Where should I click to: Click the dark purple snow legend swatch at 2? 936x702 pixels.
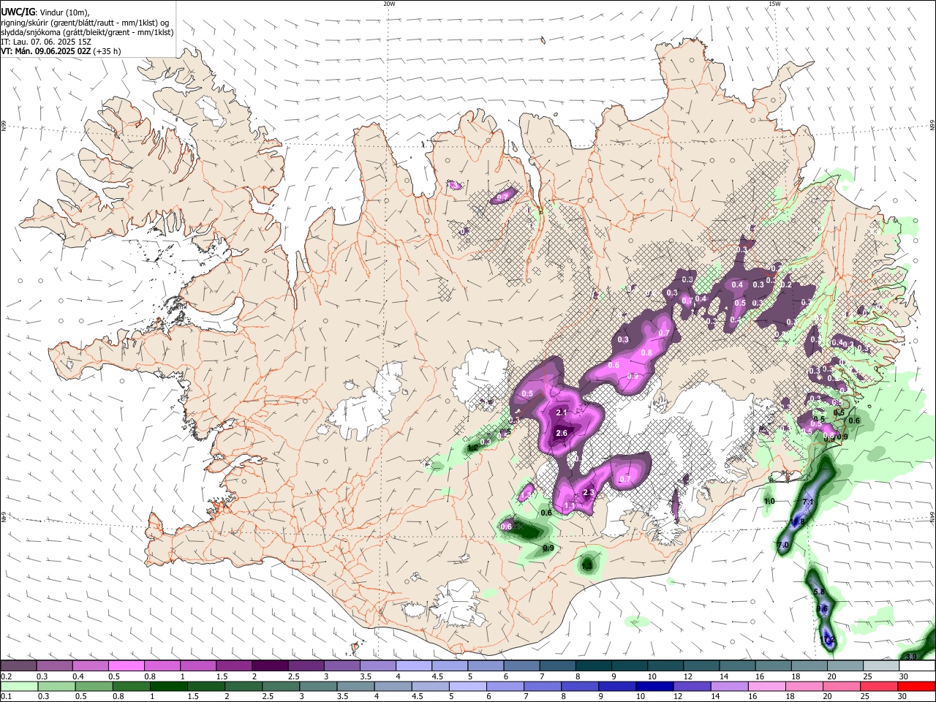click(269, 666)
